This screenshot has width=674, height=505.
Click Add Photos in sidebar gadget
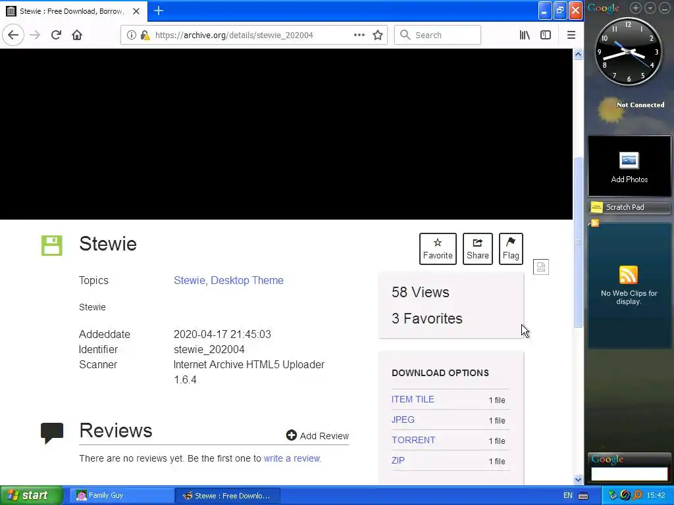tap(629, 166)
